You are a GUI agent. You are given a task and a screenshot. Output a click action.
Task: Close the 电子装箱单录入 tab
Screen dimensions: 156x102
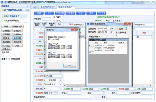73,6
